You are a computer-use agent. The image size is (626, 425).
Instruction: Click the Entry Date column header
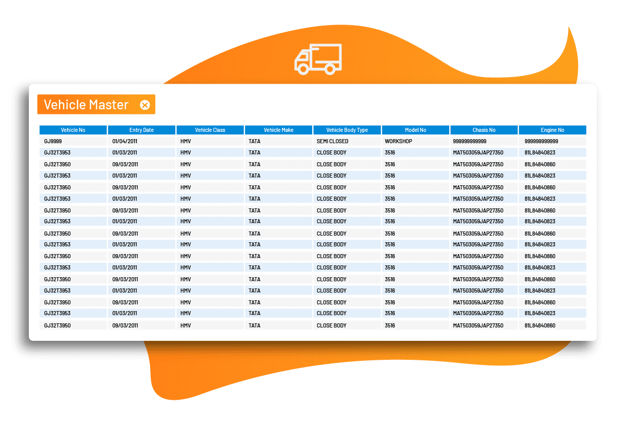click(x=142, y=130)
